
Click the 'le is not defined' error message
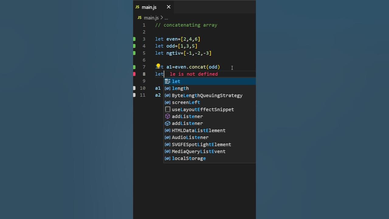coord(194,74)
